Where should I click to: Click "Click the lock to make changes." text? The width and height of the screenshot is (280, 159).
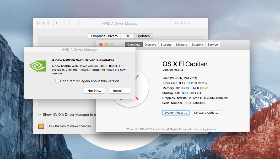pyautogui.click(x=69, y=126)
